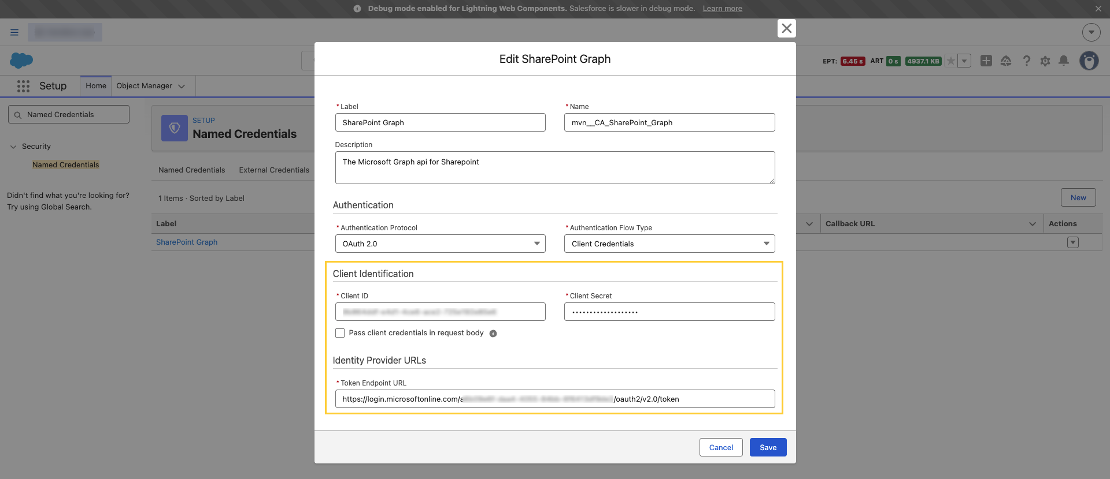The image size is (1110, 479).
Task: Sort by the Label column header
Action: point(166,224)
